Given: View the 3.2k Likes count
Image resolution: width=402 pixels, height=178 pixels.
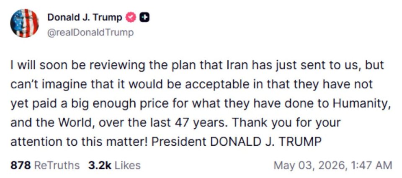Looking at the screenshot, I should point(100,165).
